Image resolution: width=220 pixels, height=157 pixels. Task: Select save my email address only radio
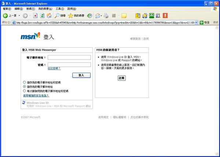point(25,87)
